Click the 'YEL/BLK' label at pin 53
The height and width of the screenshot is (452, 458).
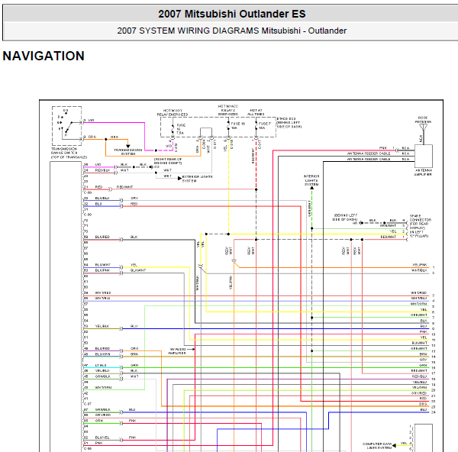pyautogui.click(x=102, y=326)
